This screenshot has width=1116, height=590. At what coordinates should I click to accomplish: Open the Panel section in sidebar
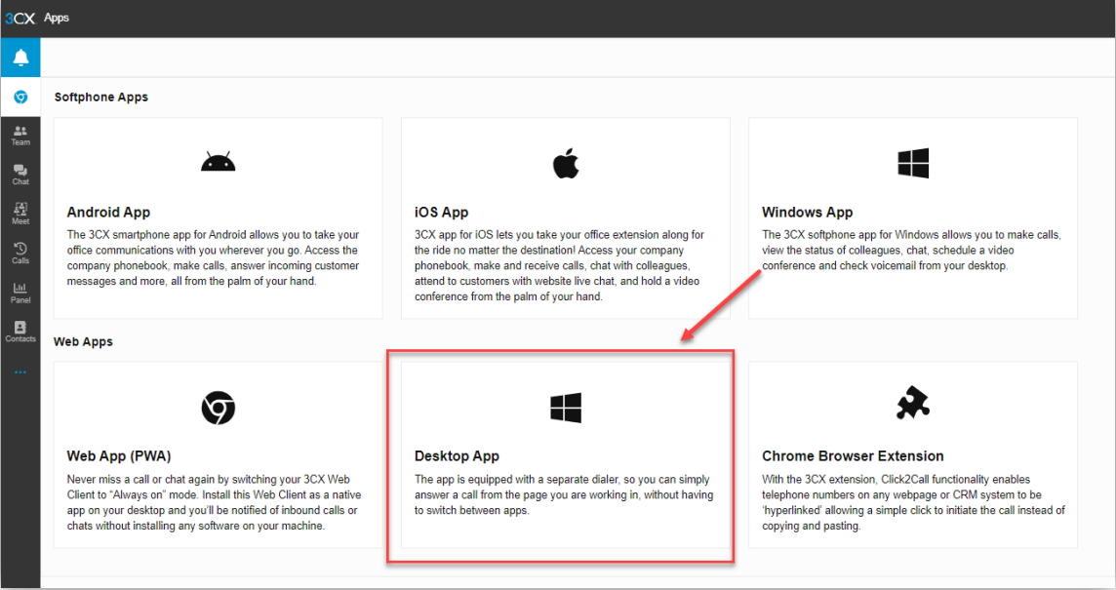pyautogui.click(x=20, y=293)
